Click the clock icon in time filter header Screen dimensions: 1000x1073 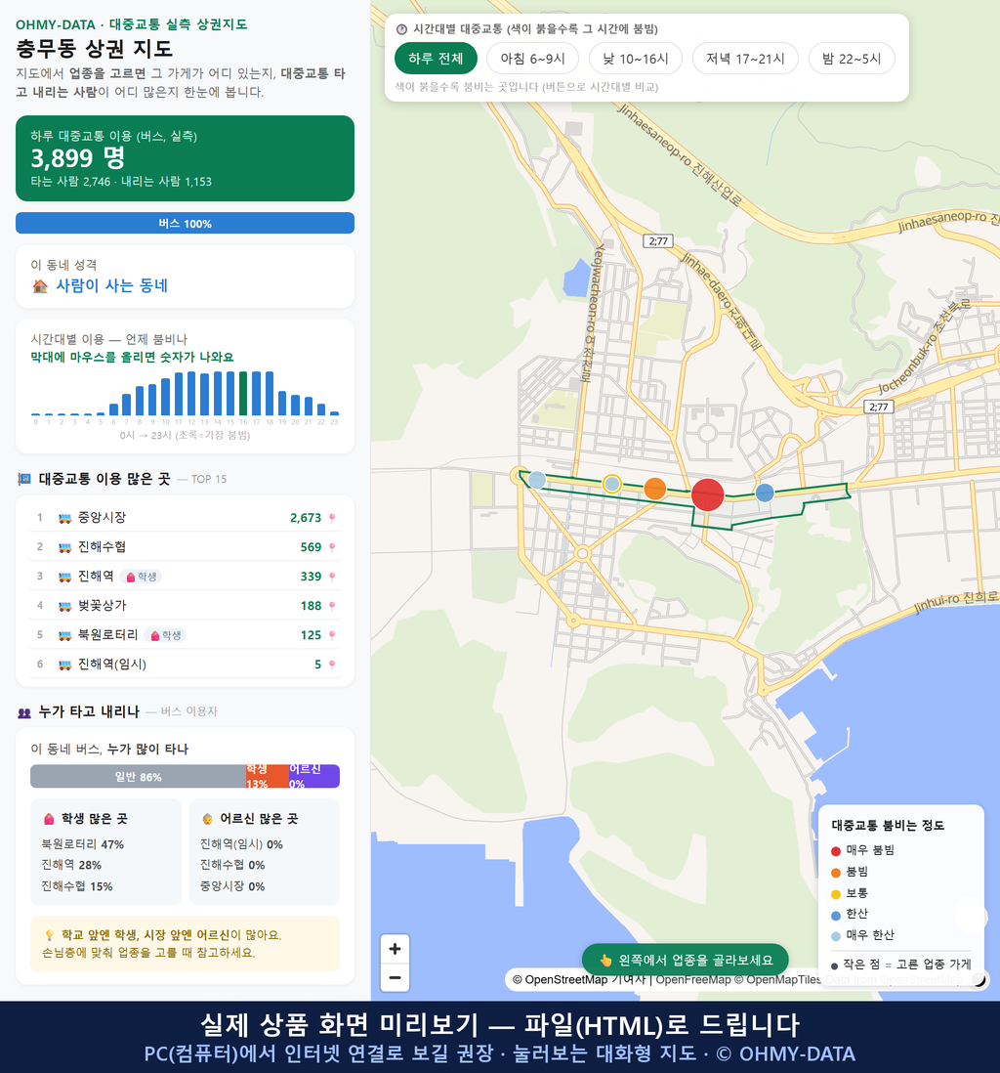point(401,29)
